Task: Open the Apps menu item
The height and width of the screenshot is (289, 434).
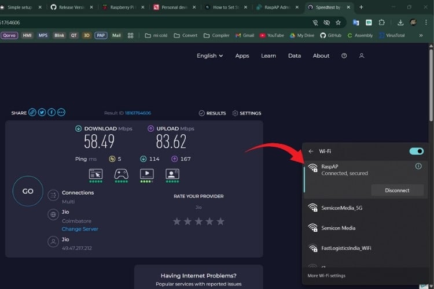Action: 242,56
